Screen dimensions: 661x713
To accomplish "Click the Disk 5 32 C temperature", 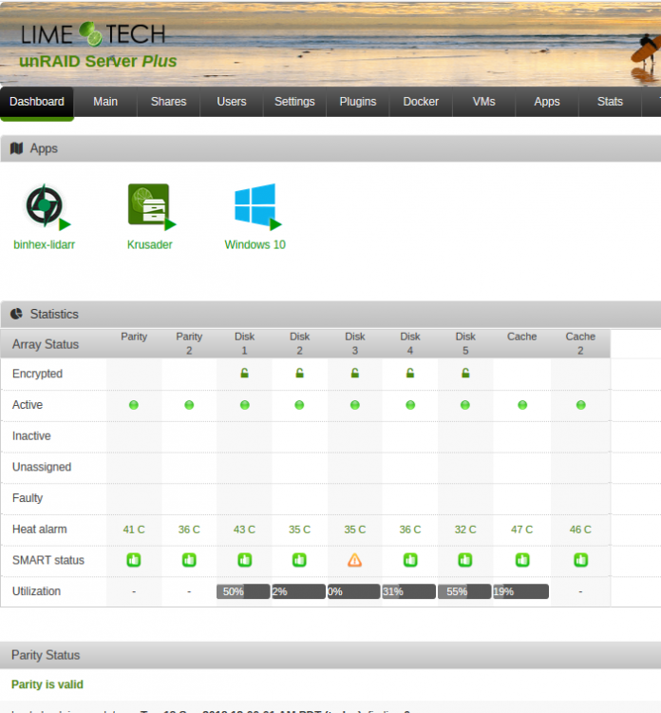I will [x=465, y=530].
